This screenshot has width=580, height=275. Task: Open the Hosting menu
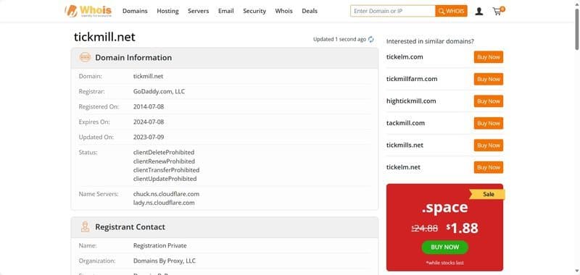(167, 11)
